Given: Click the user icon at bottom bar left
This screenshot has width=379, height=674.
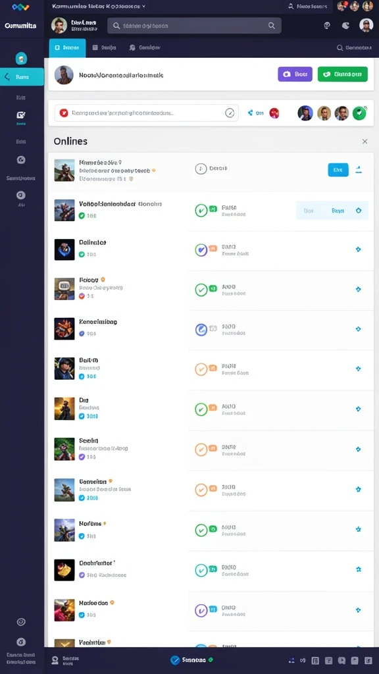Looking at the screenshot, I should click(55, 660).
